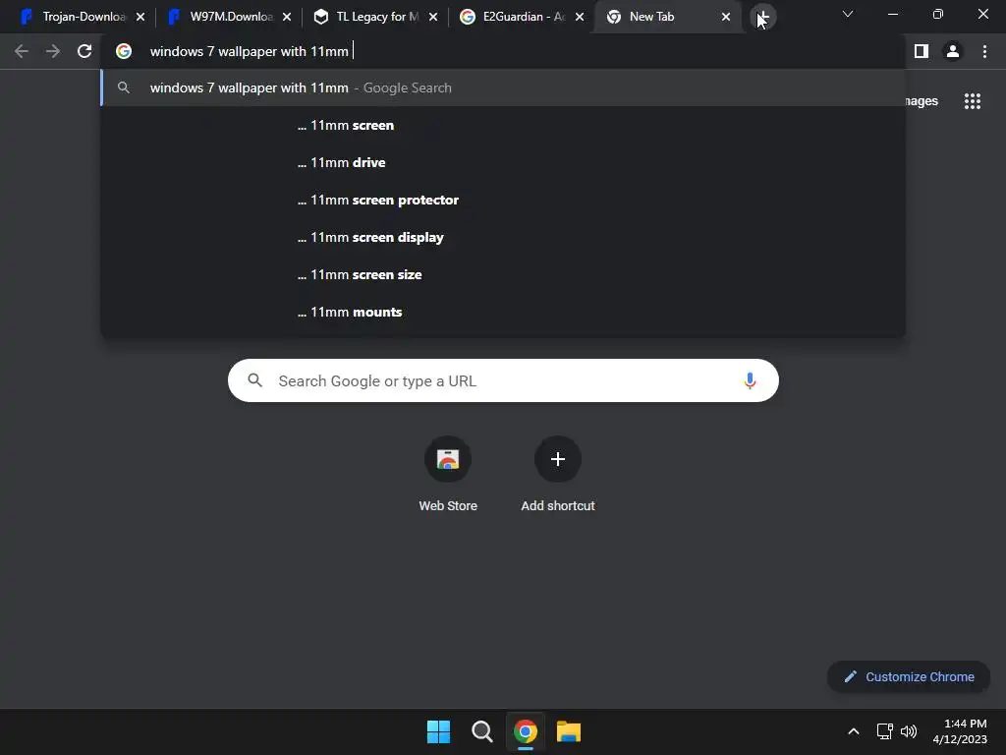
Task: Click the volume speaker icon
Action: 909,731
